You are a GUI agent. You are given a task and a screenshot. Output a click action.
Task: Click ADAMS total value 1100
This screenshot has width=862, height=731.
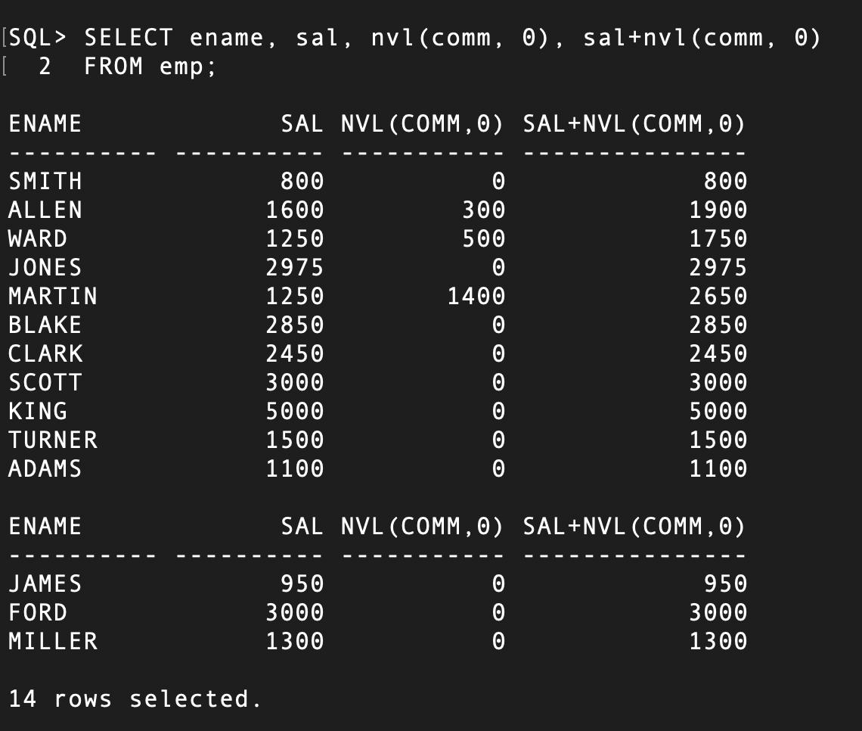point(718,468)
